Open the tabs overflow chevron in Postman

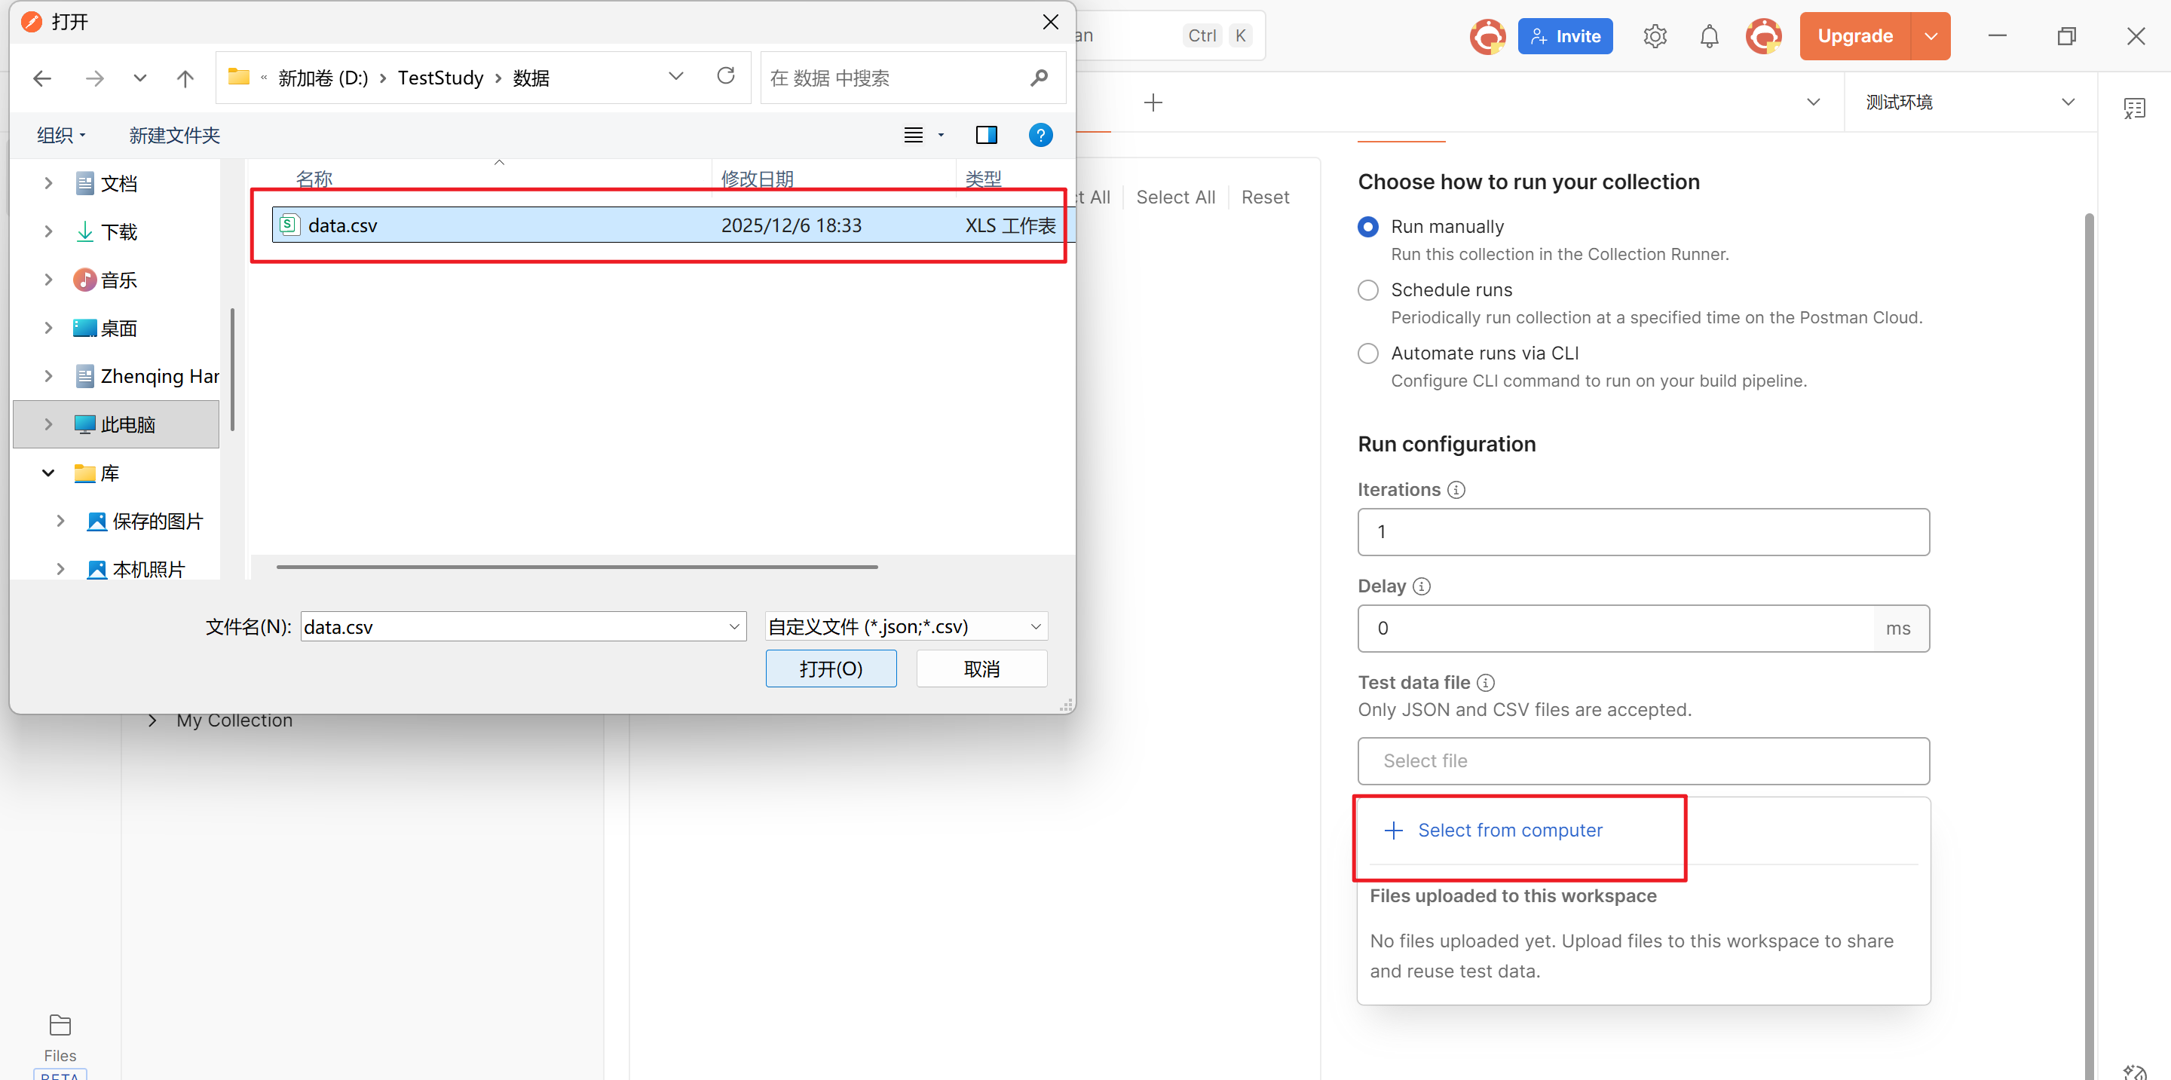1813,102
